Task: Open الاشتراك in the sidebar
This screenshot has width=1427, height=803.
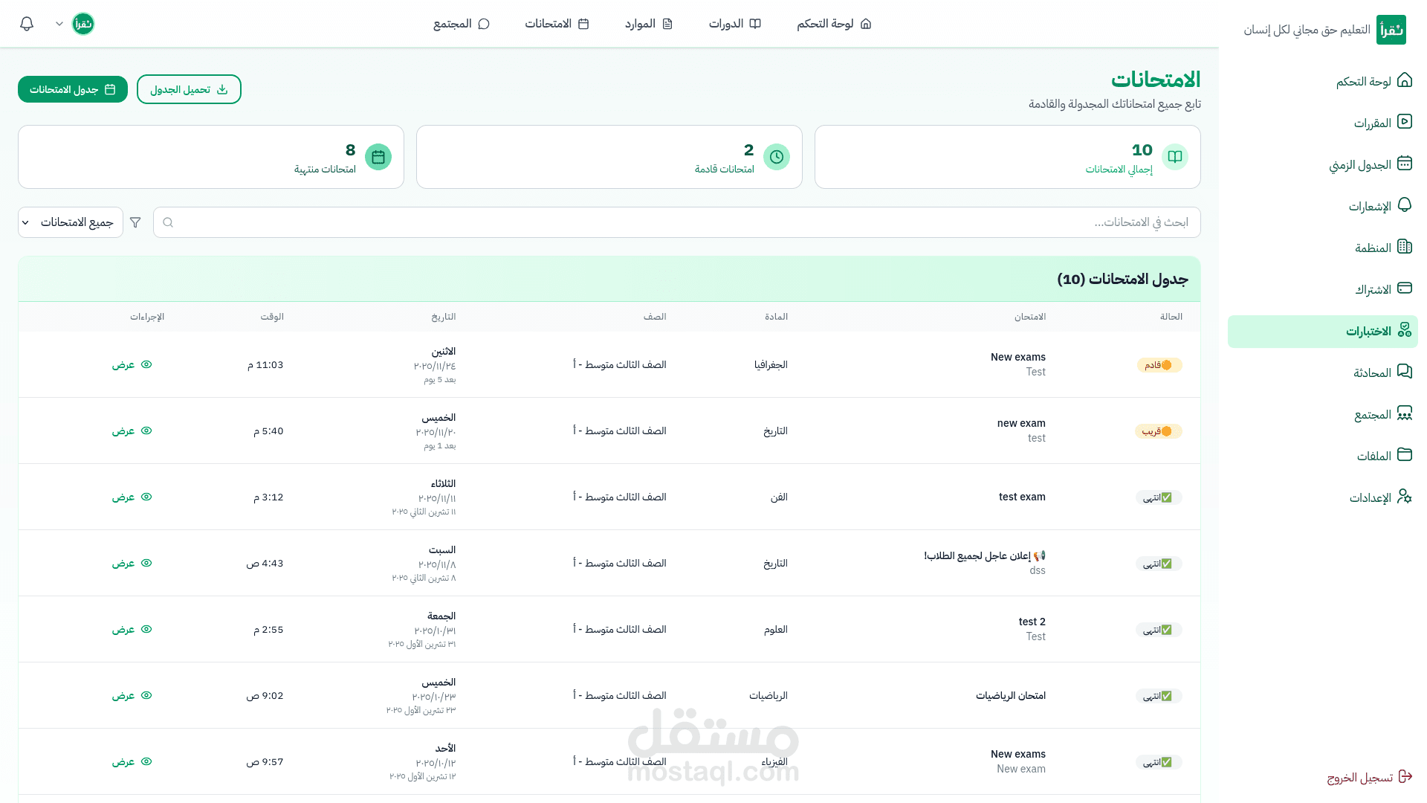Action: (x=1382, y=289)
